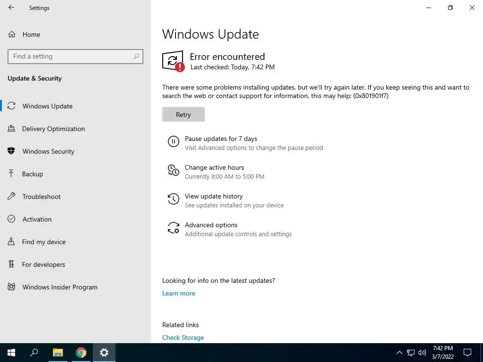Click the Activation checkmark circle icon

[x=11, y=219]
